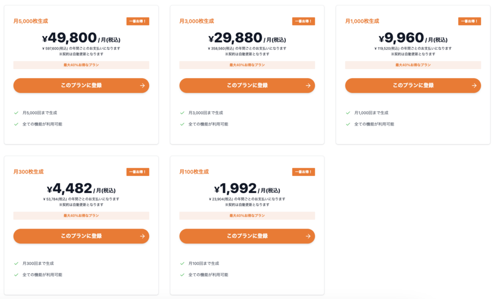
Task: Click the arrow icon on 月300枚 plan button
Action: [x=142, y=236]
